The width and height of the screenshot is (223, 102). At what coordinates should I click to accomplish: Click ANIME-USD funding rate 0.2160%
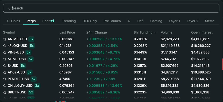(x=140, y=39)
